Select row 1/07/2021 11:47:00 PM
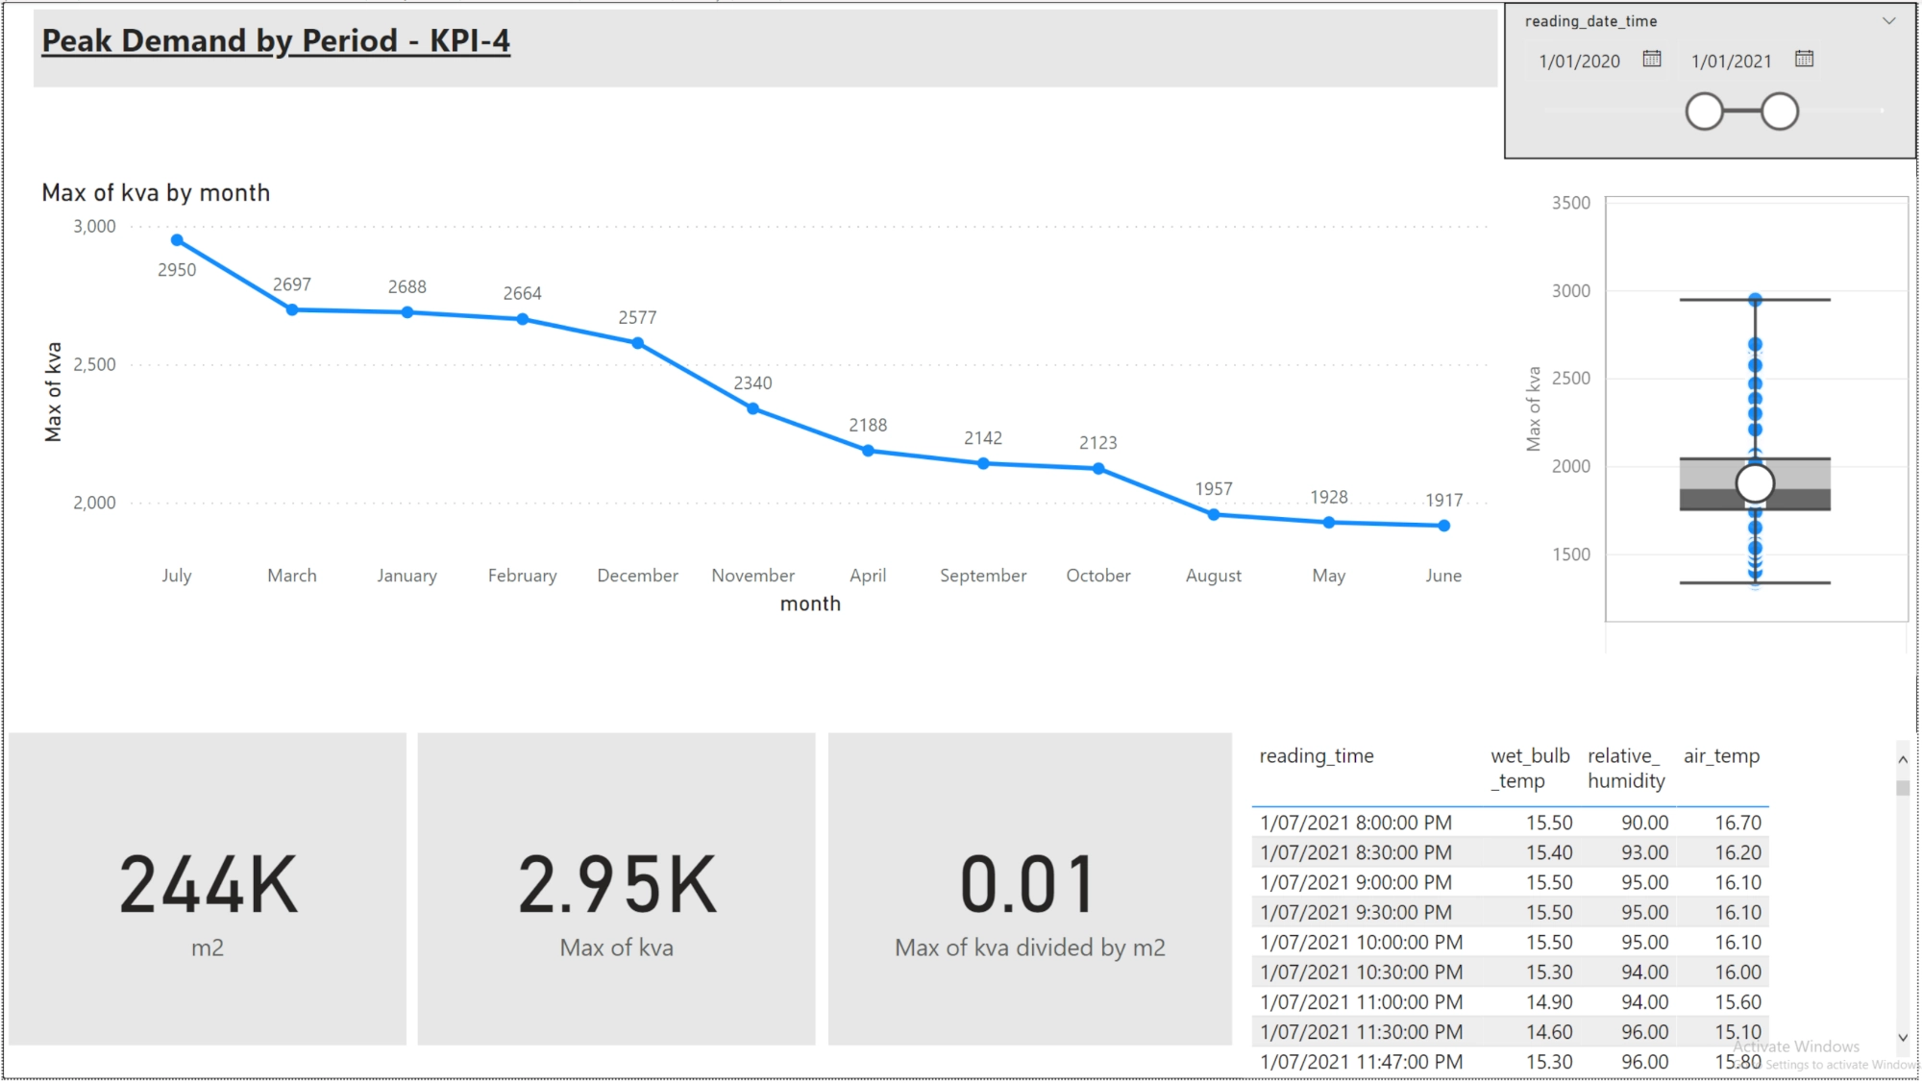 (1510, 1061)
